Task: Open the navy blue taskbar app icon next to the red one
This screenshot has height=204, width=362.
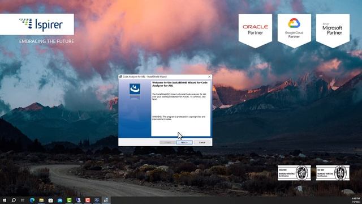Action: click(97, 200)
